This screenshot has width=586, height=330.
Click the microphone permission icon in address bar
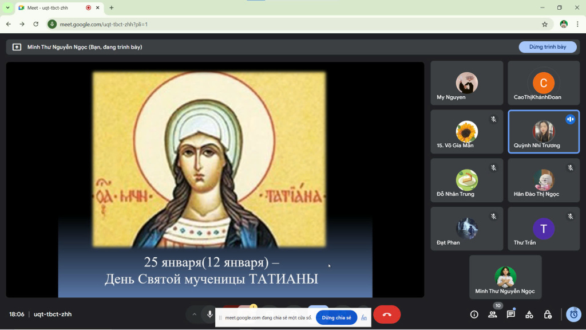pyautogui.click(x=52, y=24)
